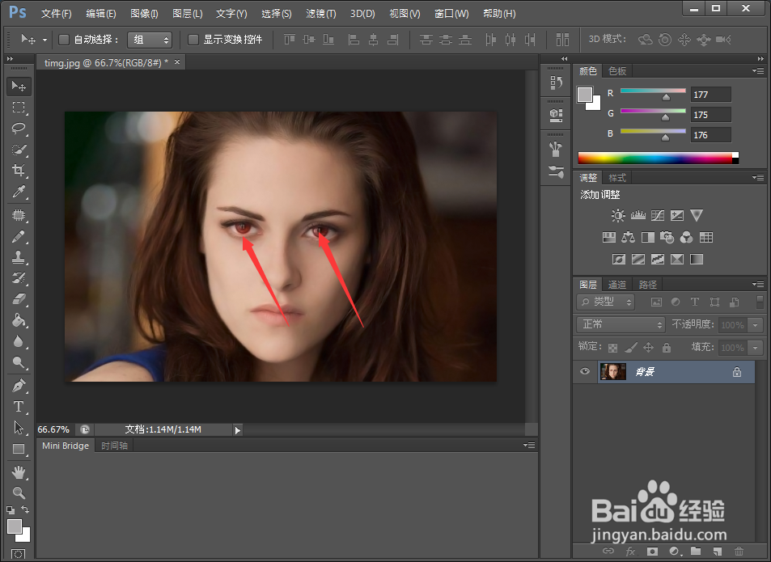
Task: Select the Lasso tool
Action: 19,129
